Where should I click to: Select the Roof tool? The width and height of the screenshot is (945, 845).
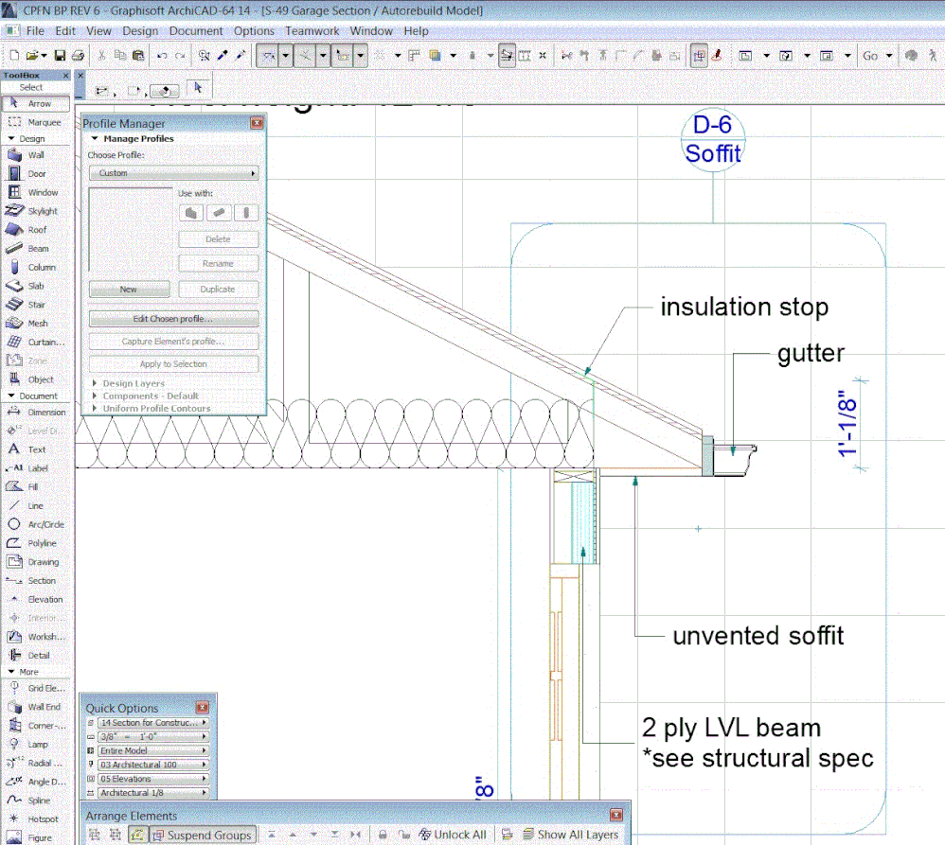coord(35,230)
